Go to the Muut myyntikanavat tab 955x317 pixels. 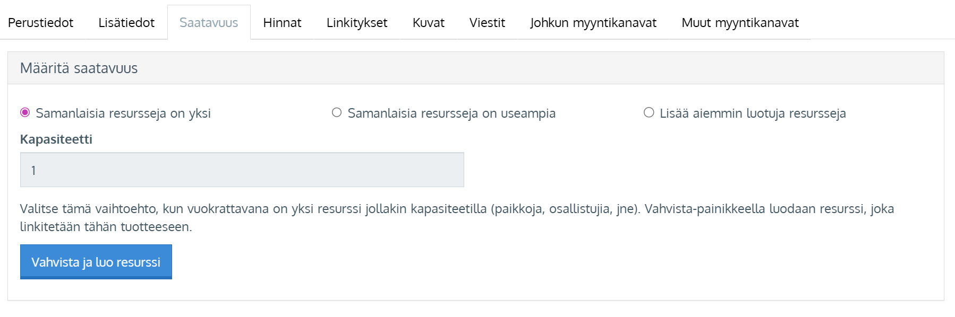[x=740, y=23]
